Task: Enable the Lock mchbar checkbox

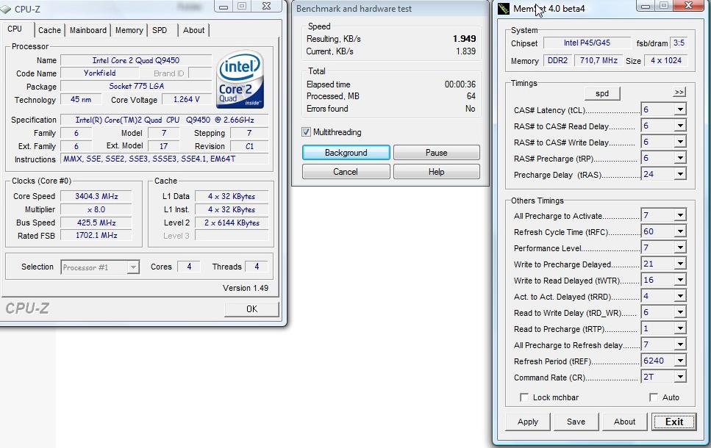Action: coord(524,397)
